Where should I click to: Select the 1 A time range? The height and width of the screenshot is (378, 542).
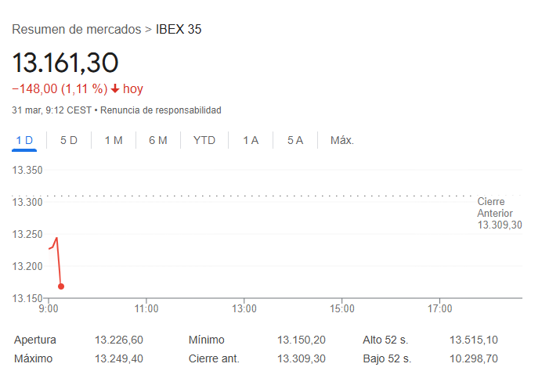tap(251, 140)
